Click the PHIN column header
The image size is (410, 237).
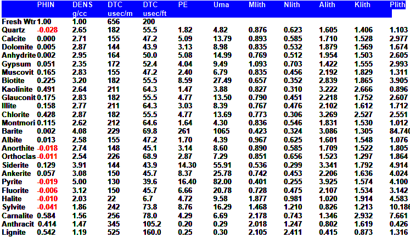[x=46, y=4]
